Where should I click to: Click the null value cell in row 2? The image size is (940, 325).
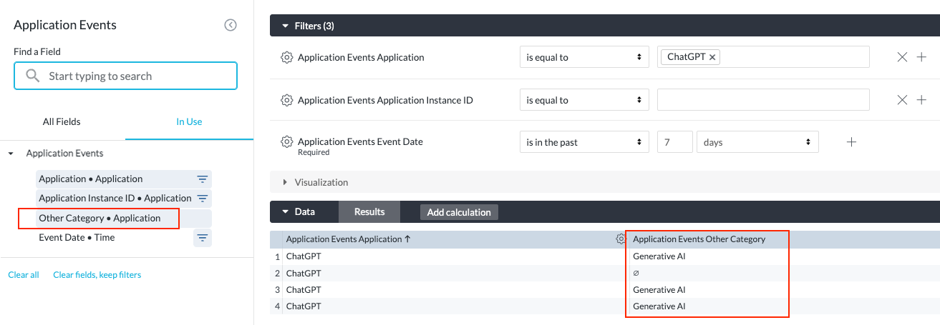point(636,273)
